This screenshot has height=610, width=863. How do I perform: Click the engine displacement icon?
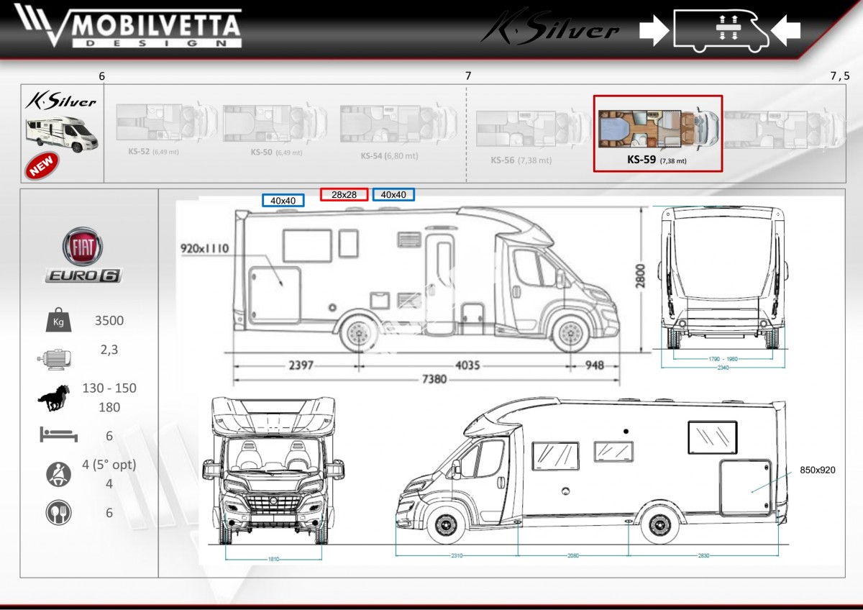53,358
